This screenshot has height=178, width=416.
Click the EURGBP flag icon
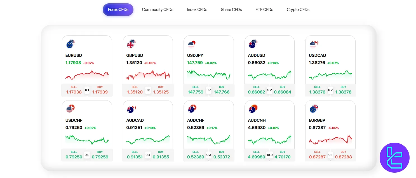(x=314, y=109)
